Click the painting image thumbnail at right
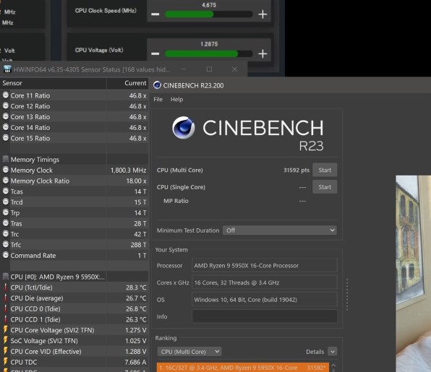Screen dimensions: 431x372 tap(413, 274)
